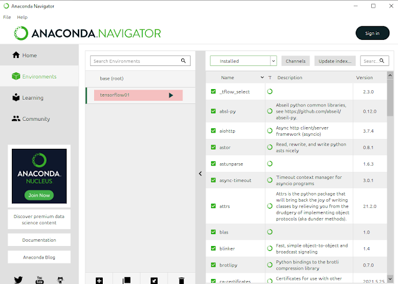Click the status circle for blas
Screen dimensions: 398x284
coord(270,232)
